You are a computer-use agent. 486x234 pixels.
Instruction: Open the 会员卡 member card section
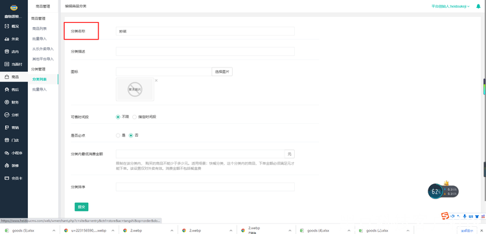tap(14, 178)
